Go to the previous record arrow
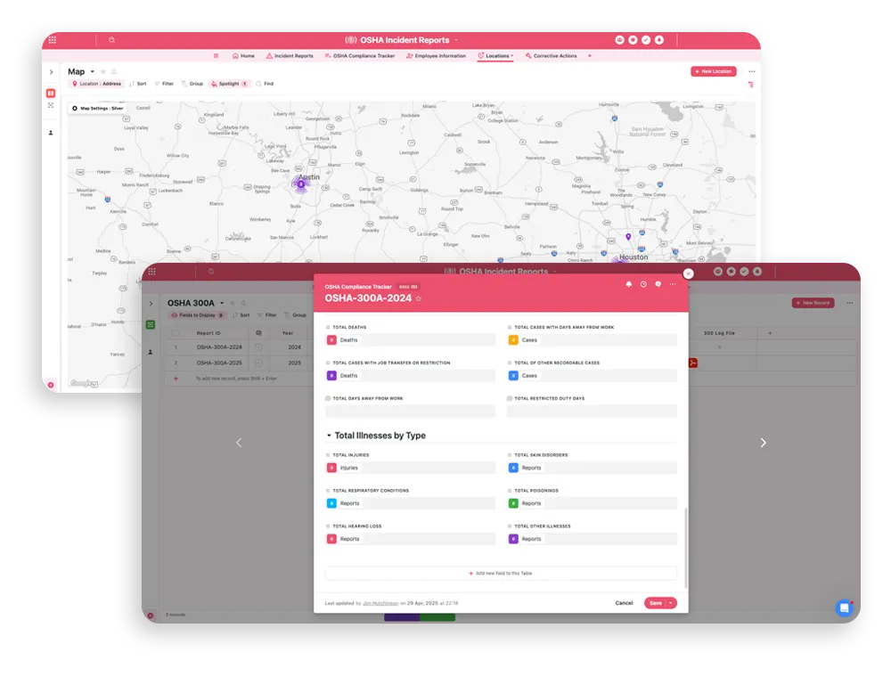The height and width of the screenshot is (693, 891). pyautogui.click(x=239, y=443)
